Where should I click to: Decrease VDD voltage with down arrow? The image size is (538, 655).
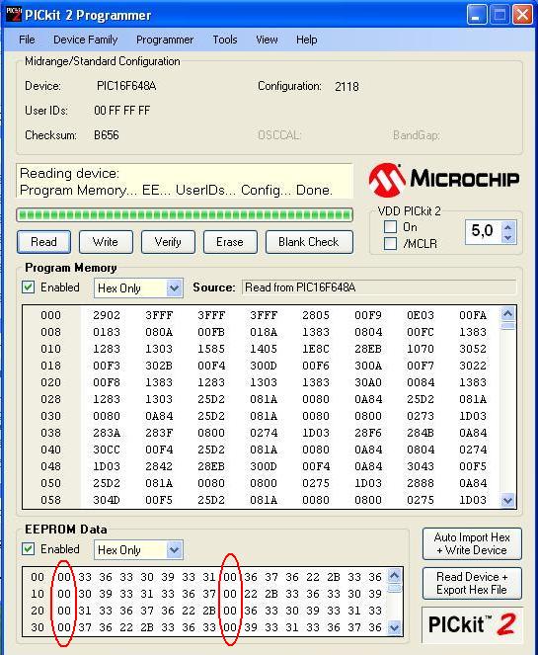click(508, 237)
